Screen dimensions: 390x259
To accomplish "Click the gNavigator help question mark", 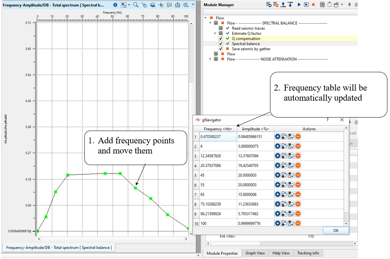I will coord(327,120).
